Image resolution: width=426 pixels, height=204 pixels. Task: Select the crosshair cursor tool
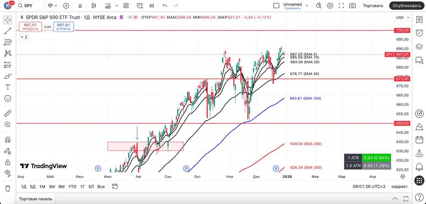click(8, 20)
